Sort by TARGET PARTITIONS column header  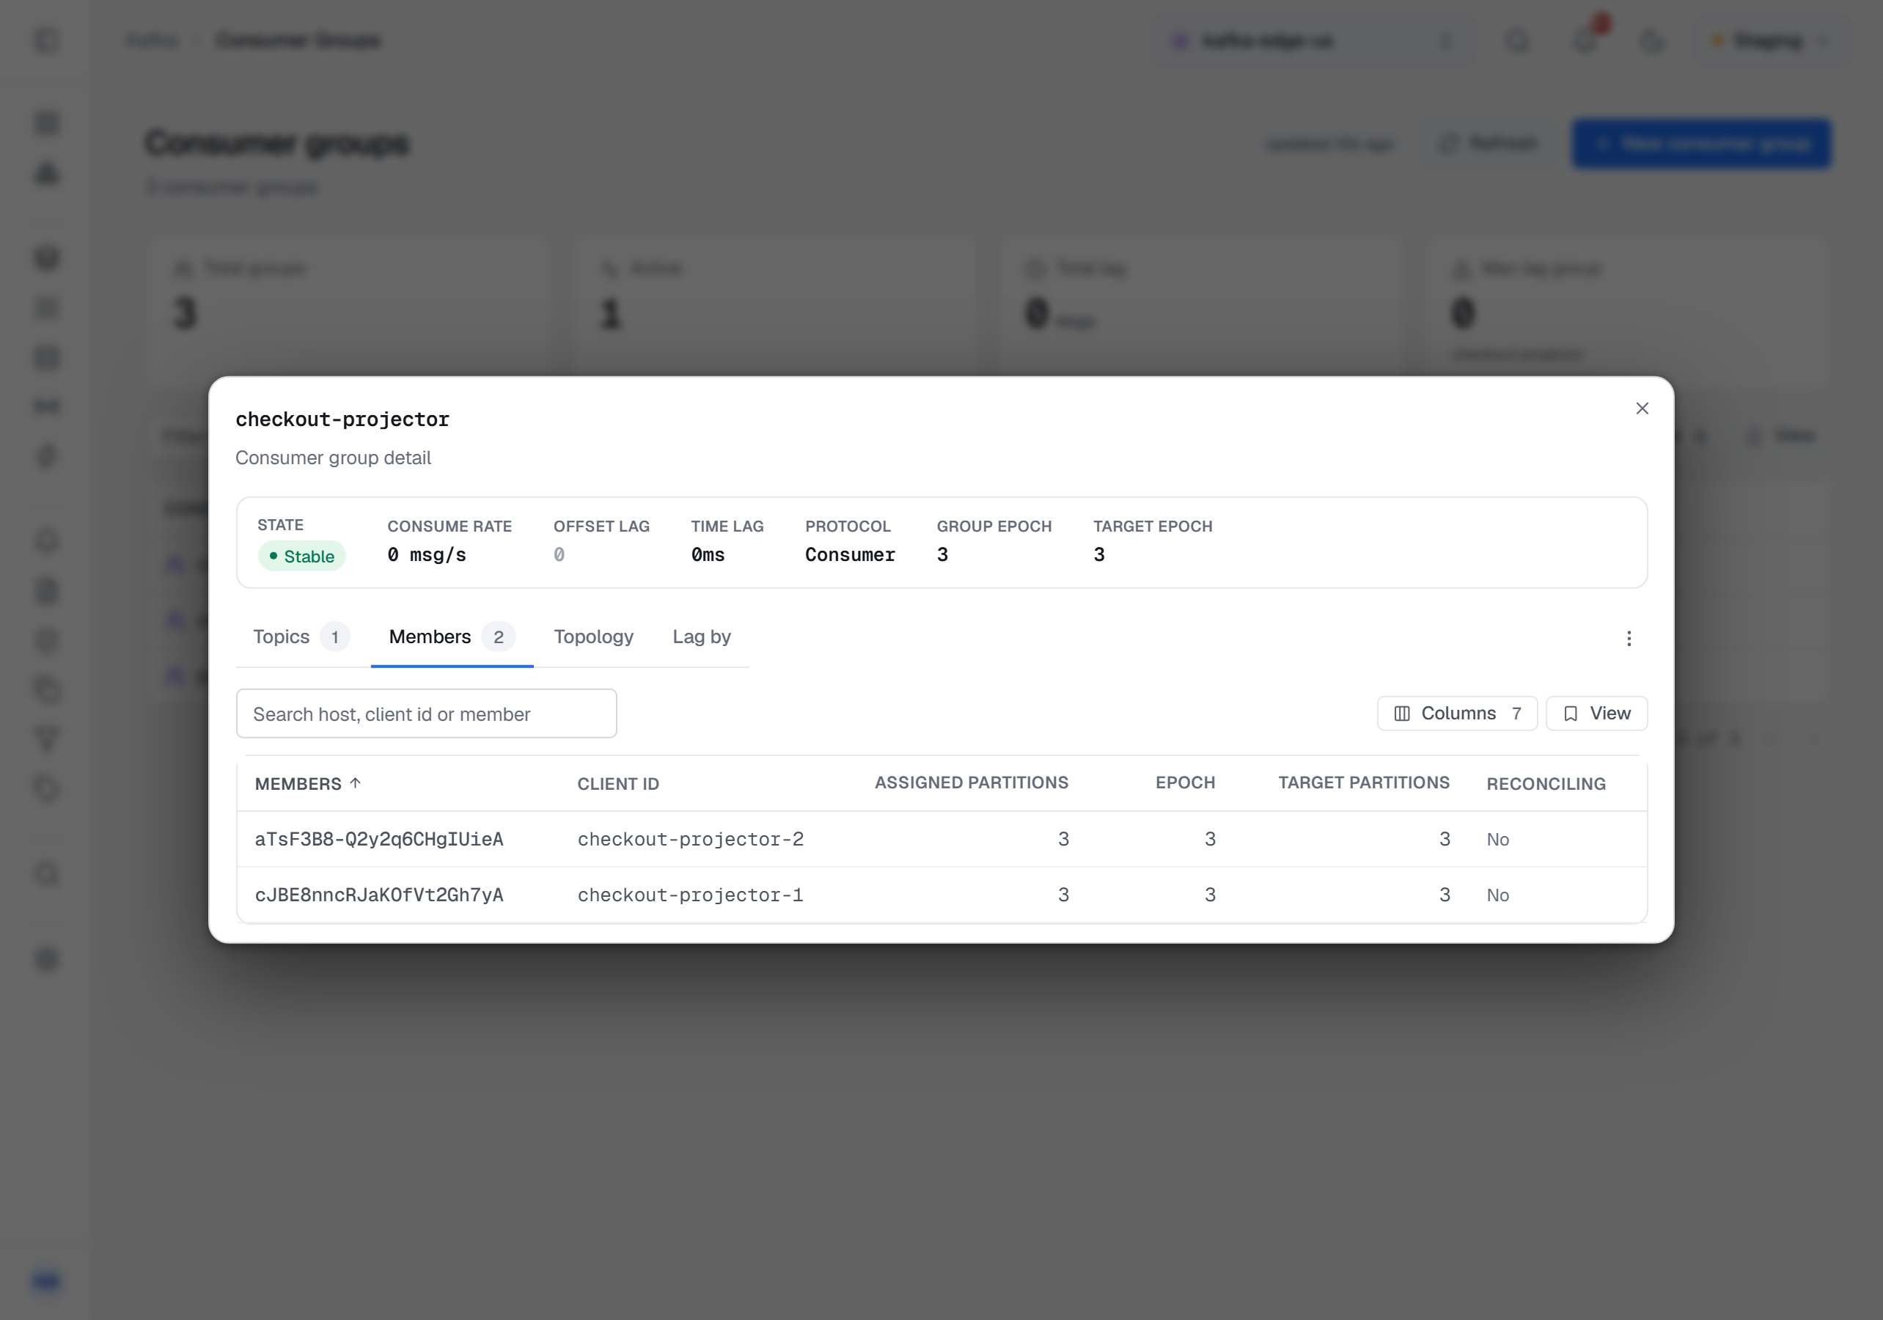point(1364,782)
